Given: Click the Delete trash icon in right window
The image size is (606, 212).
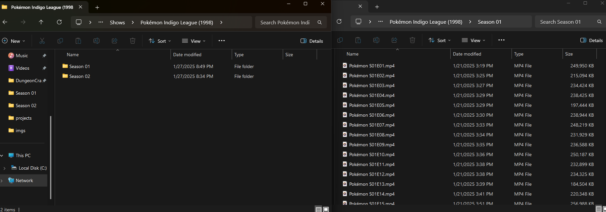Looking at the screenshot, I should tap(412, 40).
